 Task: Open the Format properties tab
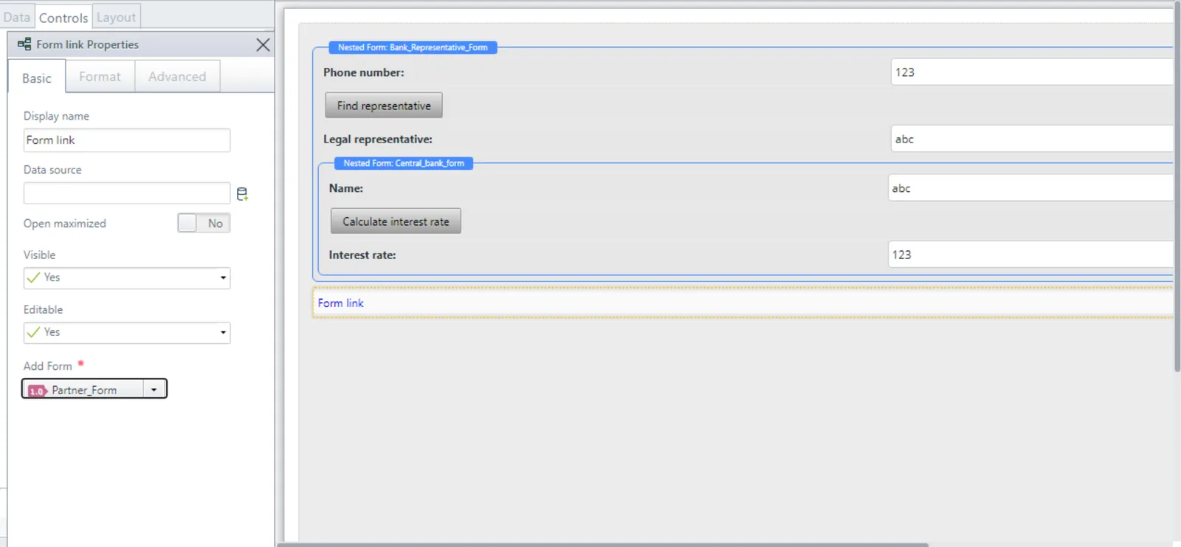pos(100,76)
